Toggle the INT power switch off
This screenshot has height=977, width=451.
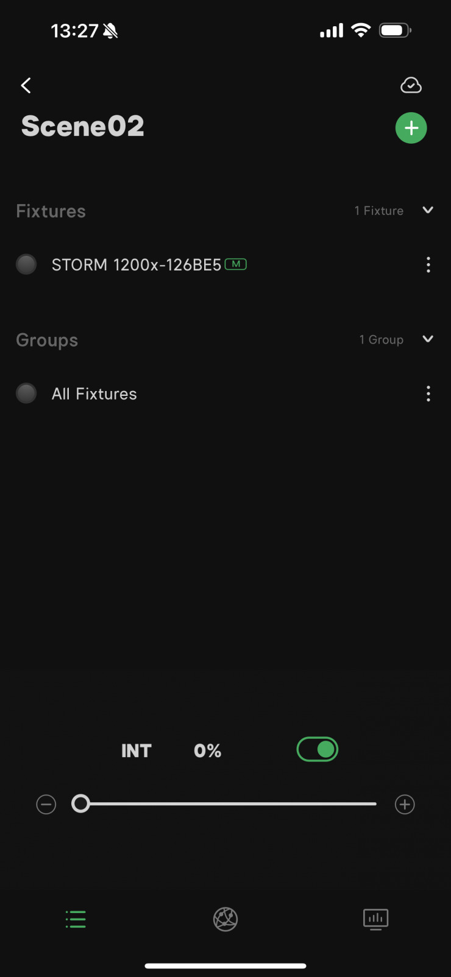[x=318, y=750]
